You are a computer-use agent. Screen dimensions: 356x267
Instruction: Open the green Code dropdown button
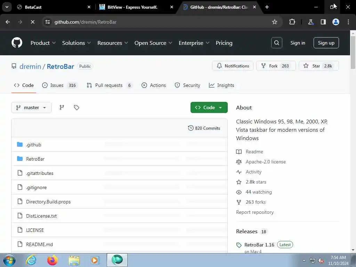tap(209, 107)
